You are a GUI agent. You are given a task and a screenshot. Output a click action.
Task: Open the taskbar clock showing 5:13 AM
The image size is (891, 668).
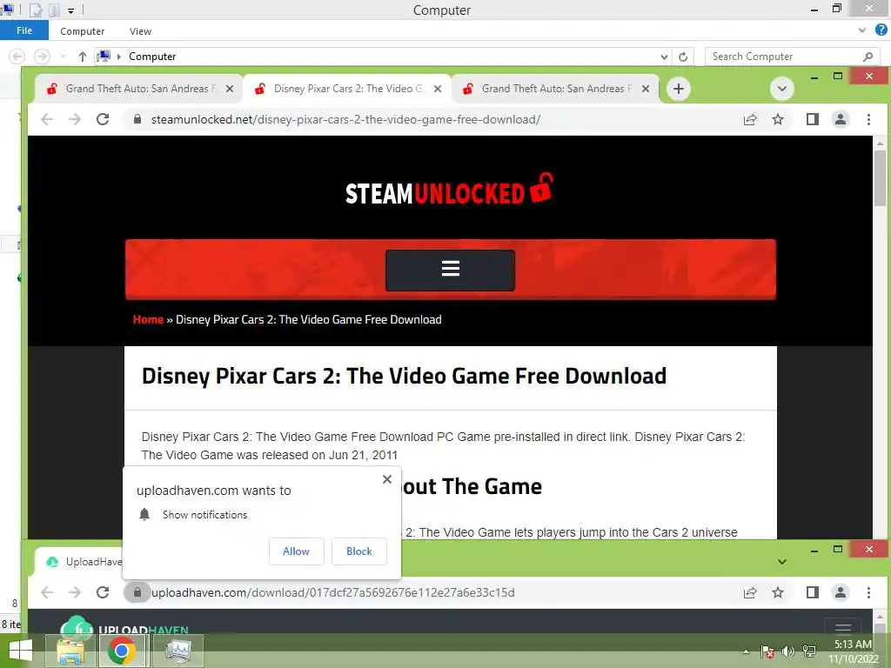(854, 651)
